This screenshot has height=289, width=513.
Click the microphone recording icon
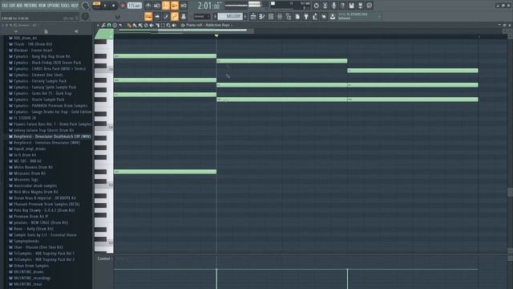pos(333,6)
